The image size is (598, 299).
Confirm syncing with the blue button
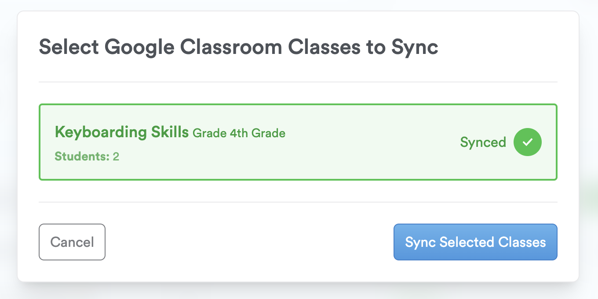point(475,242)
